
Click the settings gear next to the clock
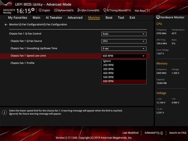[33, 9]
